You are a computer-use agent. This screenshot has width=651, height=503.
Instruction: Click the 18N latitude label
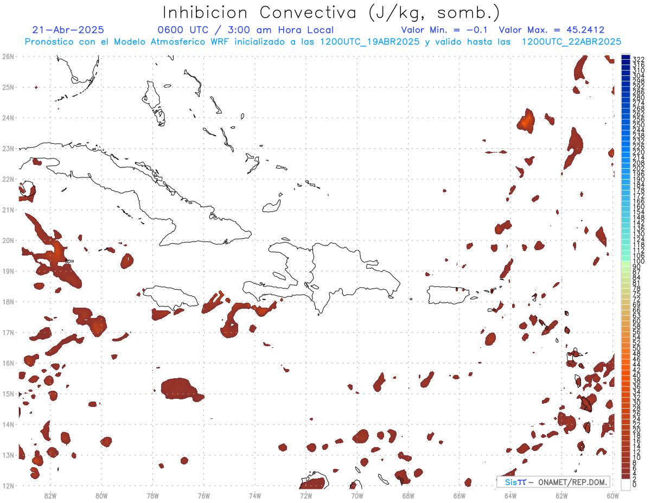(x=8, y=301)
